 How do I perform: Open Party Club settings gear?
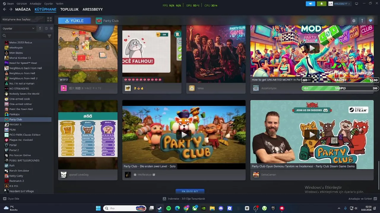pyautogui.click(x=354, y=21)
